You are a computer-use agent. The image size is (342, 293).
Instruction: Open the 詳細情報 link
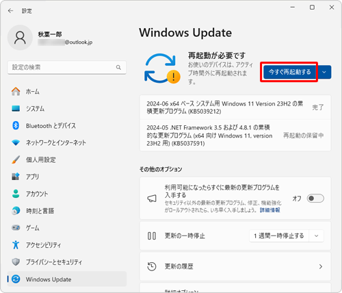[270, 210]
